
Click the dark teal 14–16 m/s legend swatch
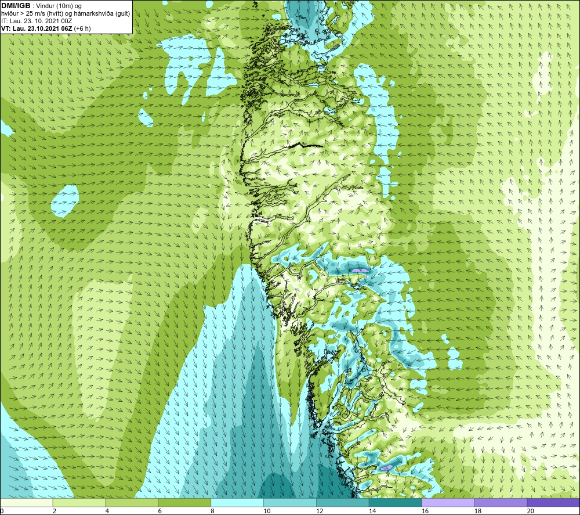coord(395,503)
